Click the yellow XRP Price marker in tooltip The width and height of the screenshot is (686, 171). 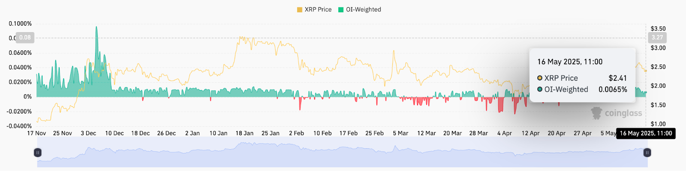click(540, 78)
